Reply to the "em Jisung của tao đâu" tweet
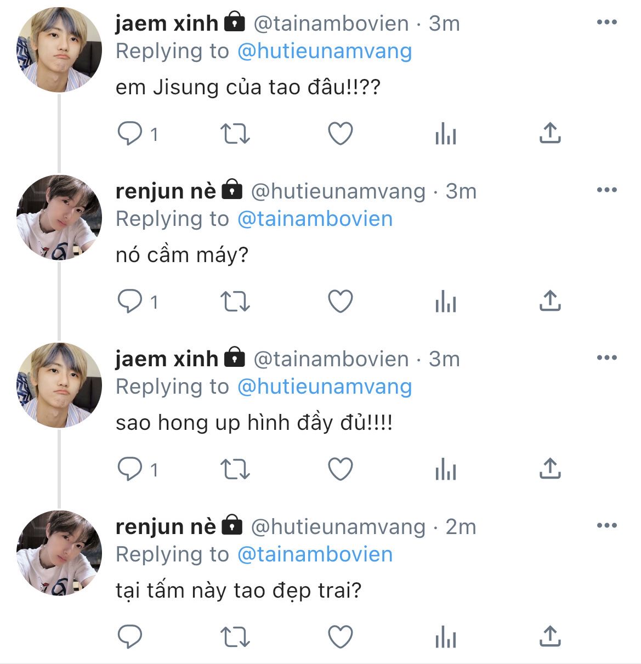 [x=130, y=134]
